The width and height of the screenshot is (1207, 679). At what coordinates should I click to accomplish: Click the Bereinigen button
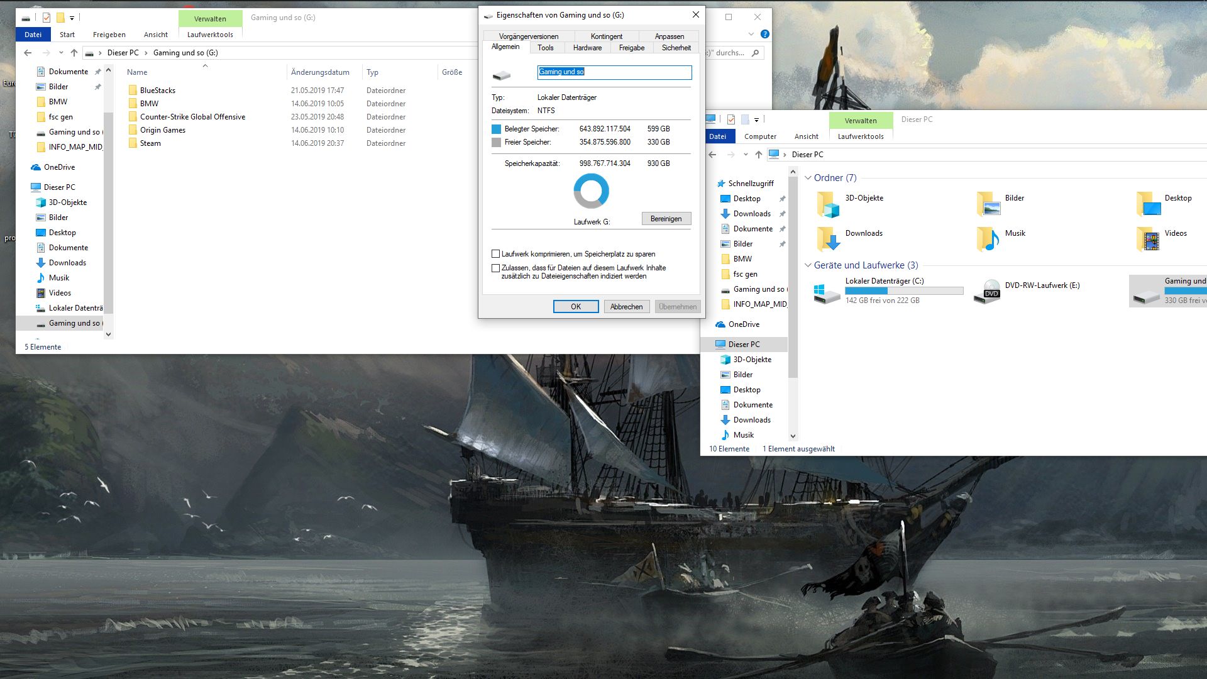(x=666, y=219)
